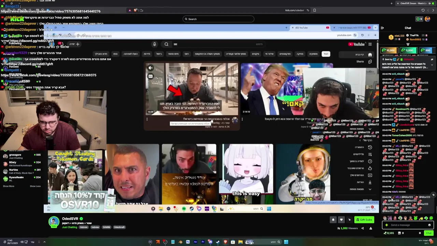Click the YouTube logo in streamed browser
The width and height of the screenshot is (437, 246).
(x=356, y=44)
